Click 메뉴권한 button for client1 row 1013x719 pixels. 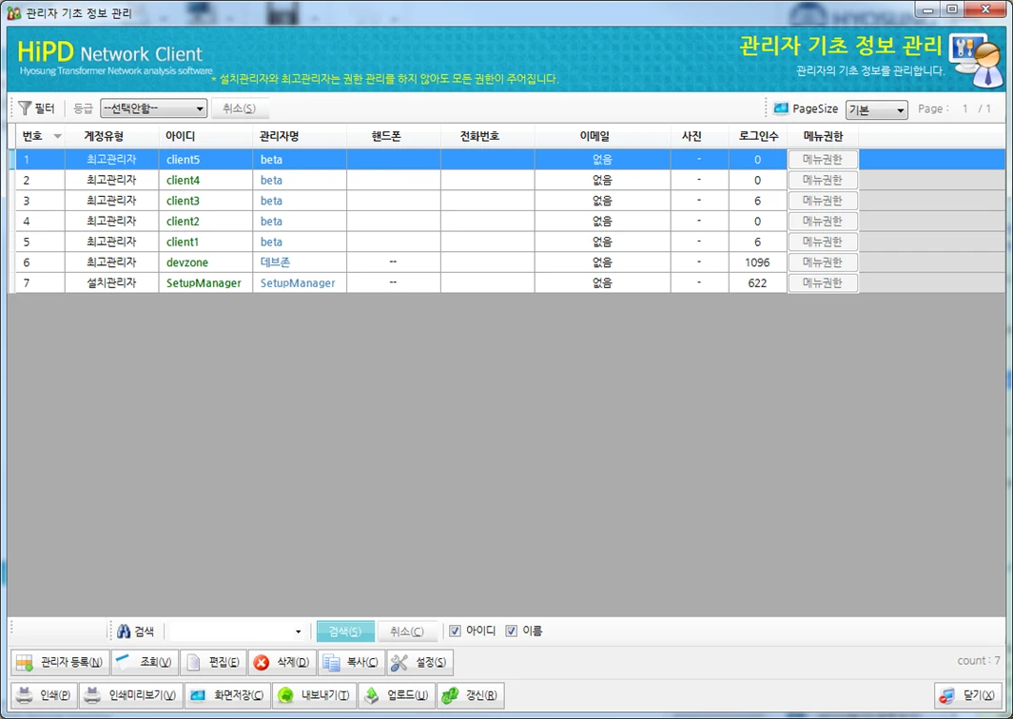[x=823, y=242]
